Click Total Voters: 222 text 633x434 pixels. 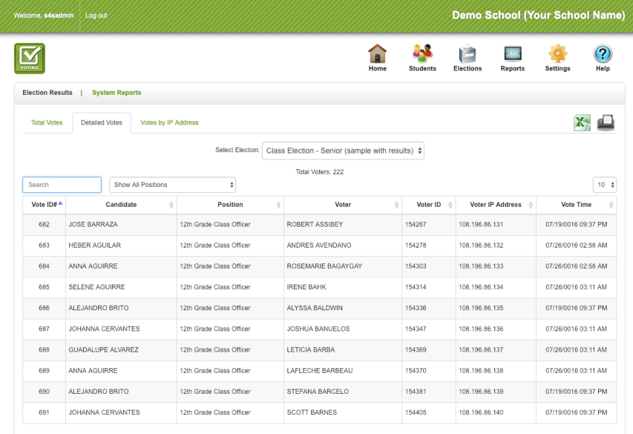tap(319, 172)
